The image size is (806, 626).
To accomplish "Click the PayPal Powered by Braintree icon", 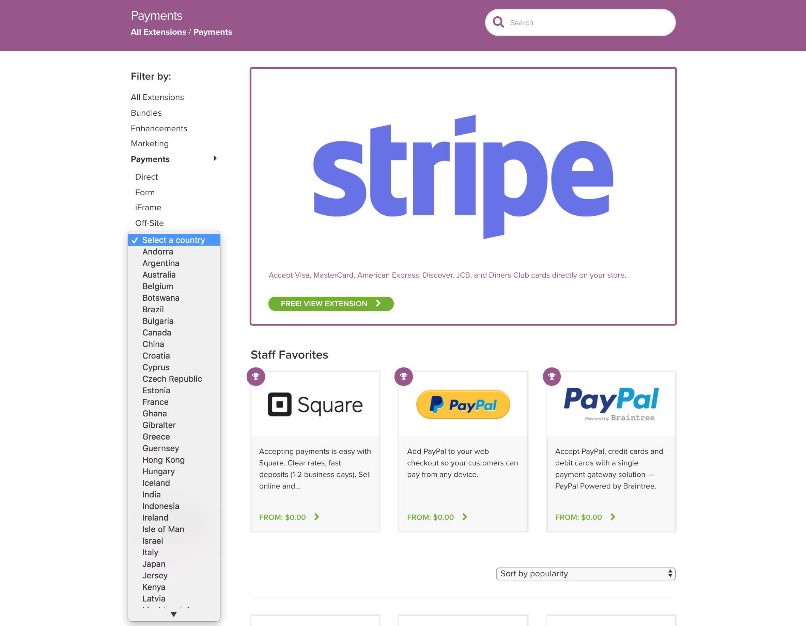I will [x=611, y=404].
